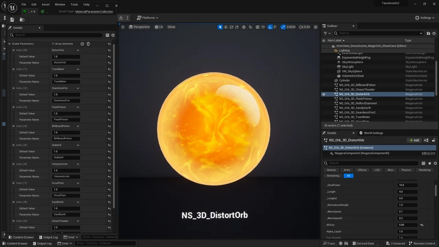Open the Outliner settings gear
439x247 pixels.
434,33
